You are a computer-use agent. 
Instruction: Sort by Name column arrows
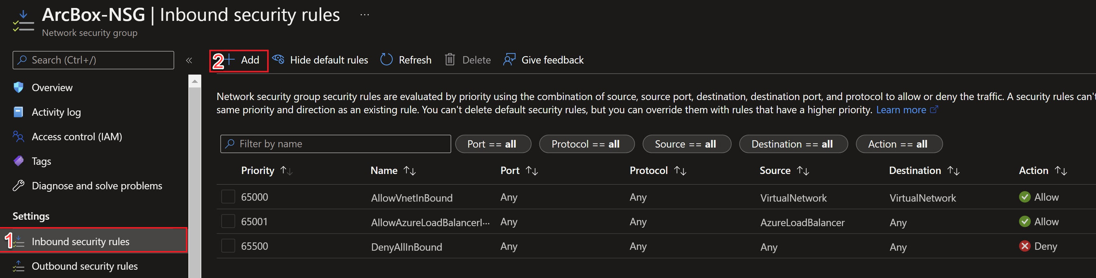click(x=409, y=171)
